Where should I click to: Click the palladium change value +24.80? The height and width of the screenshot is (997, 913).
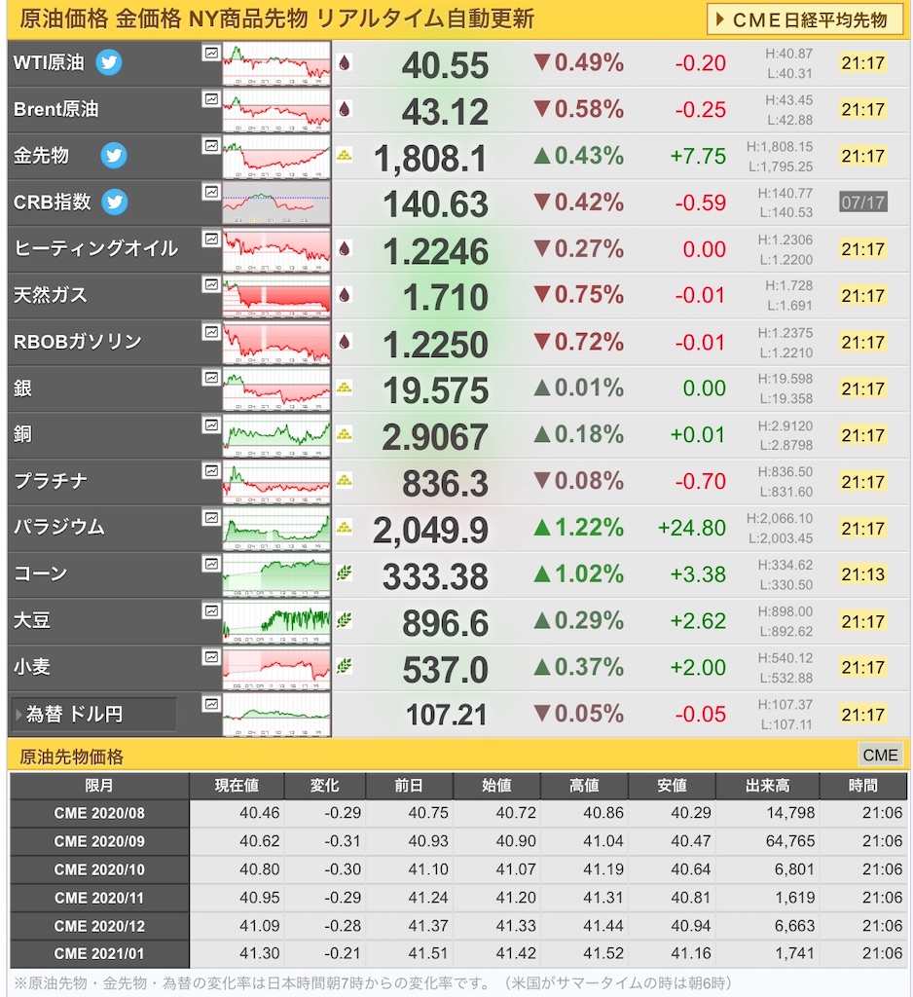692,528
